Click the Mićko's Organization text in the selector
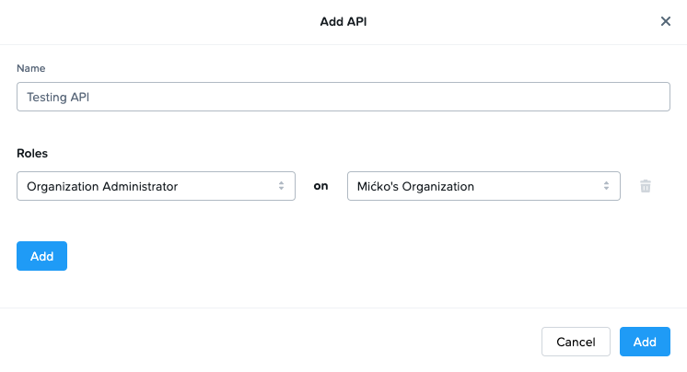The image size is (687, 372). click(415, 186)
